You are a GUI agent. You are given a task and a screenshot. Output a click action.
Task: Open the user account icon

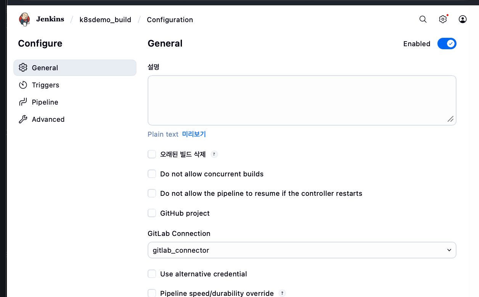(463, 19)
